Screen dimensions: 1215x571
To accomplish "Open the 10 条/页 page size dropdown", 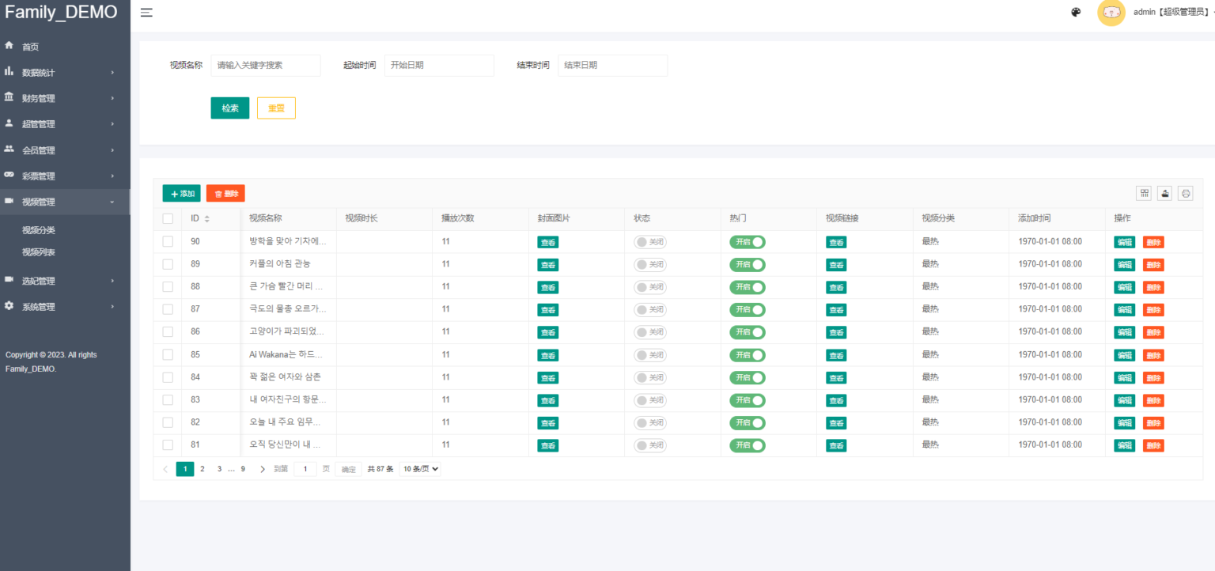I will pyautogui.click(x=420, y=469).
